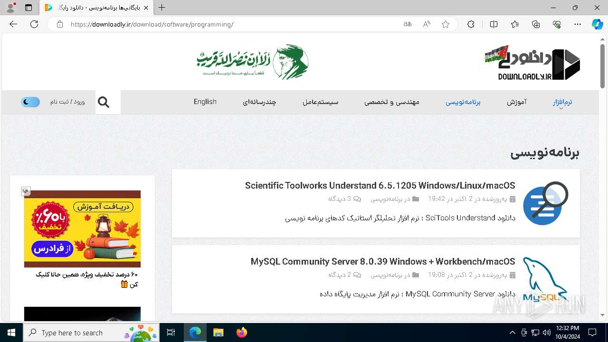This screenshot has height=342, width=608.
Task: Open Scientific Toolworks Understand post title
Action: 380,185
